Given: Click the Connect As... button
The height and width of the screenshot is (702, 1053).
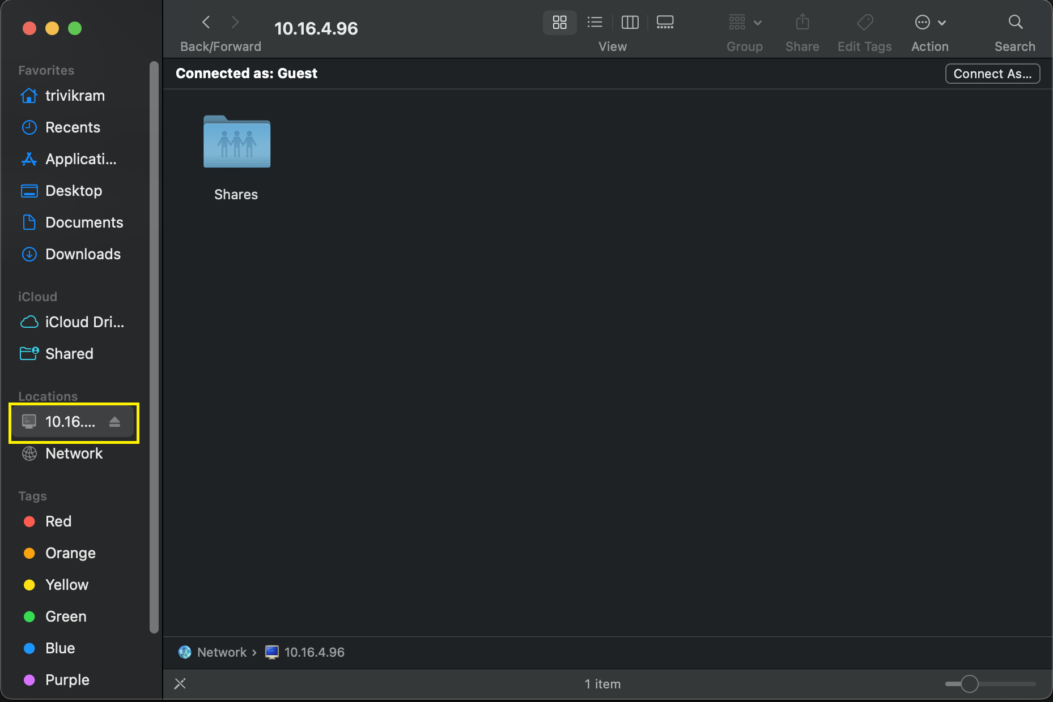Looking at the screenshot, I should click(992, 74).
